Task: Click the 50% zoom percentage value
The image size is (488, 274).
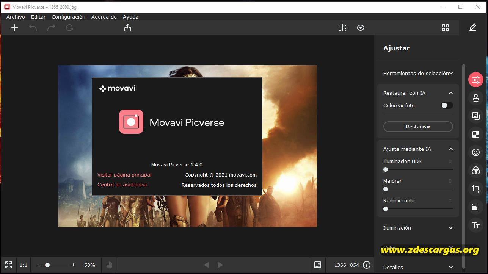Action: click(89, 265)
